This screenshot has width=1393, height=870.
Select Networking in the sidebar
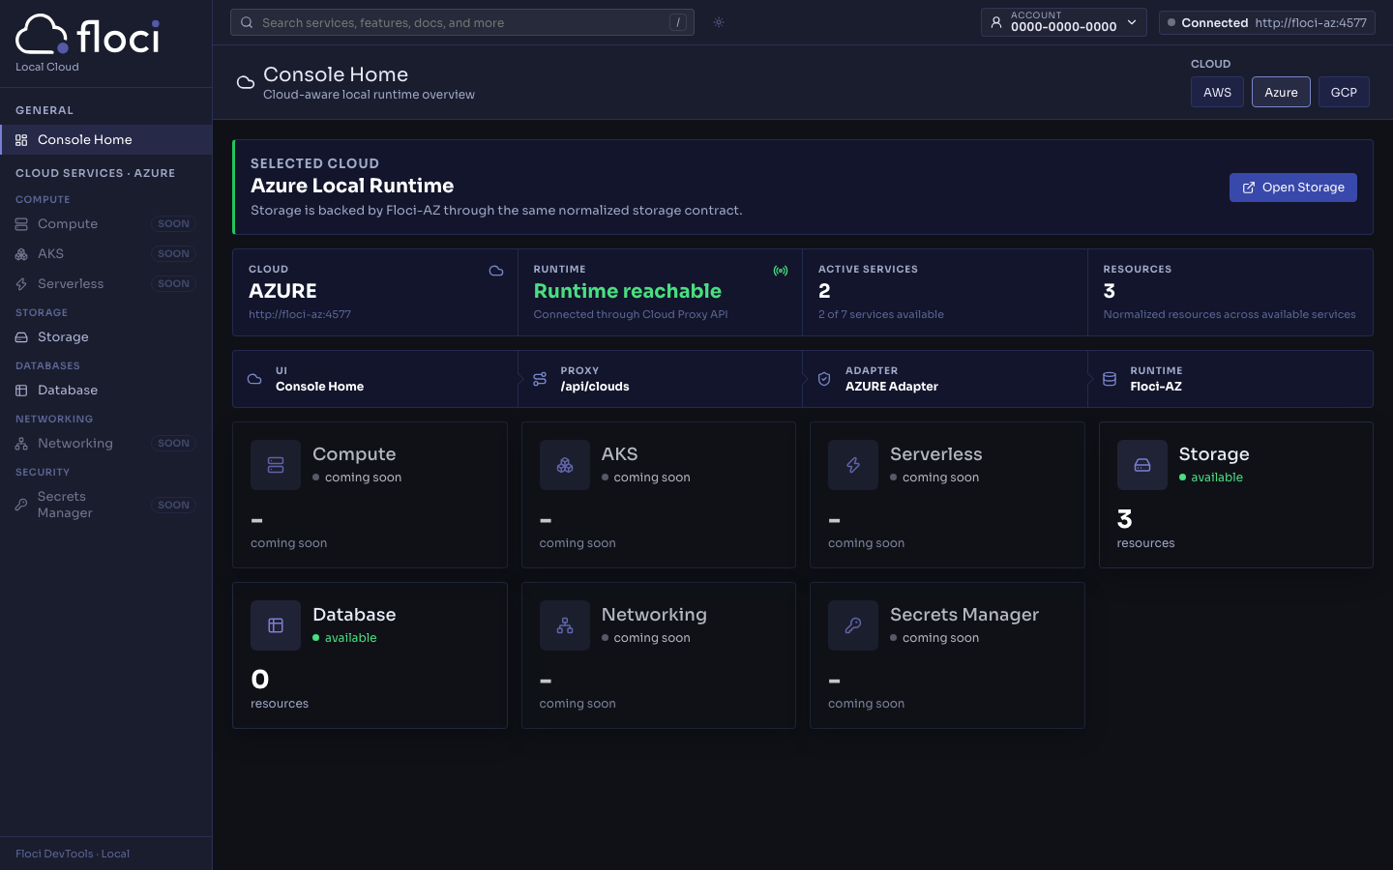(x=106, y=443)
